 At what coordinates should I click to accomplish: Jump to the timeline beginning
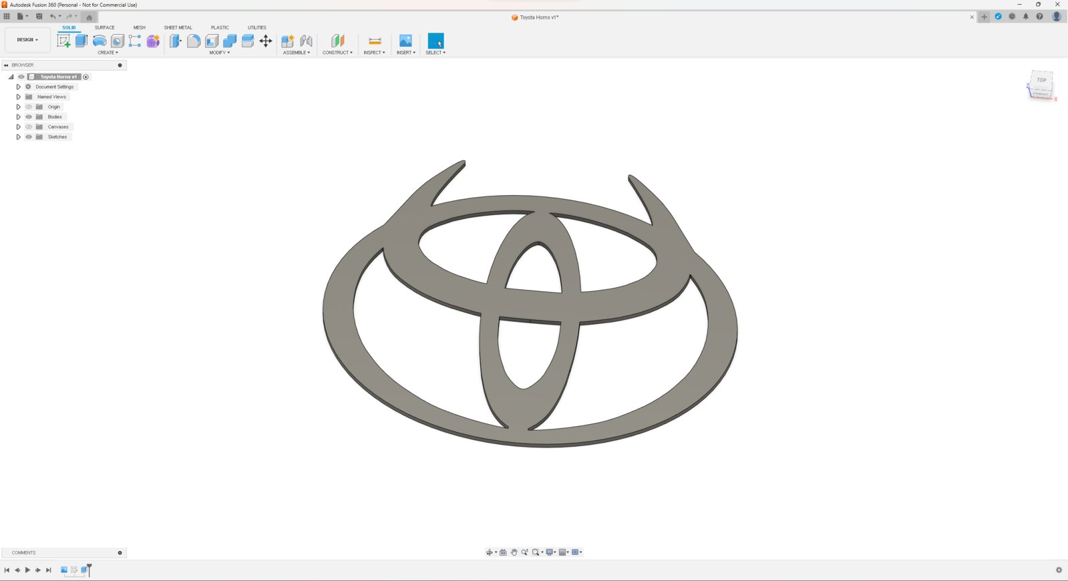(x=7, y=570)
